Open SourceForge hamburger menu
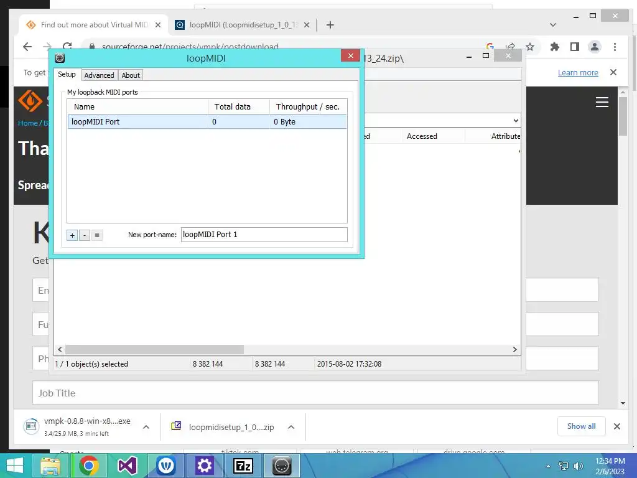Screen dimensions: 637x478 tap(602, 102)
